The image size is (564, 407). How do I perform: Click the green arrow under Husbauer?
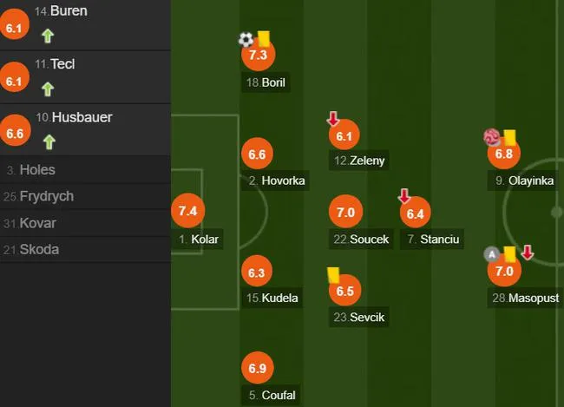[x=49, y=142]
